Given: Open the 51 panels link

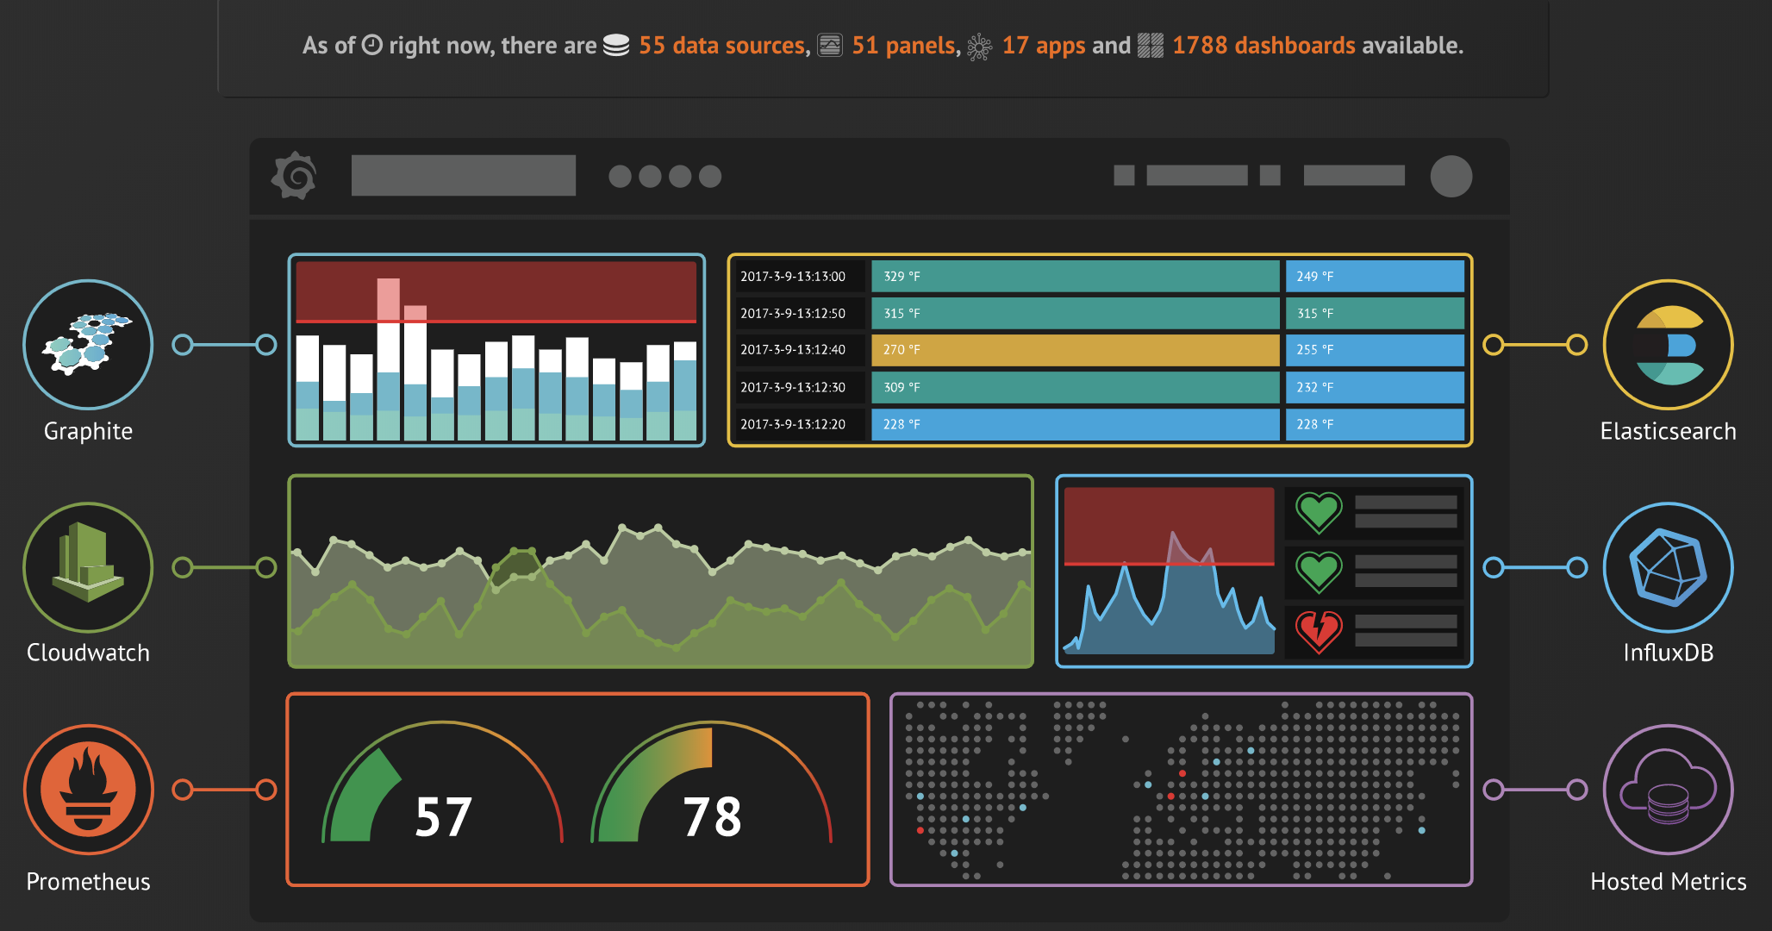Looking at the screenshot, I should tap(903, 45).
